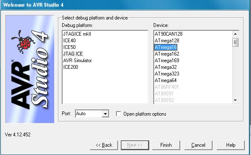Viewport: 251px width, 155px height.
Task: Select ATmega169 device
Action: [x=167, y=61]
